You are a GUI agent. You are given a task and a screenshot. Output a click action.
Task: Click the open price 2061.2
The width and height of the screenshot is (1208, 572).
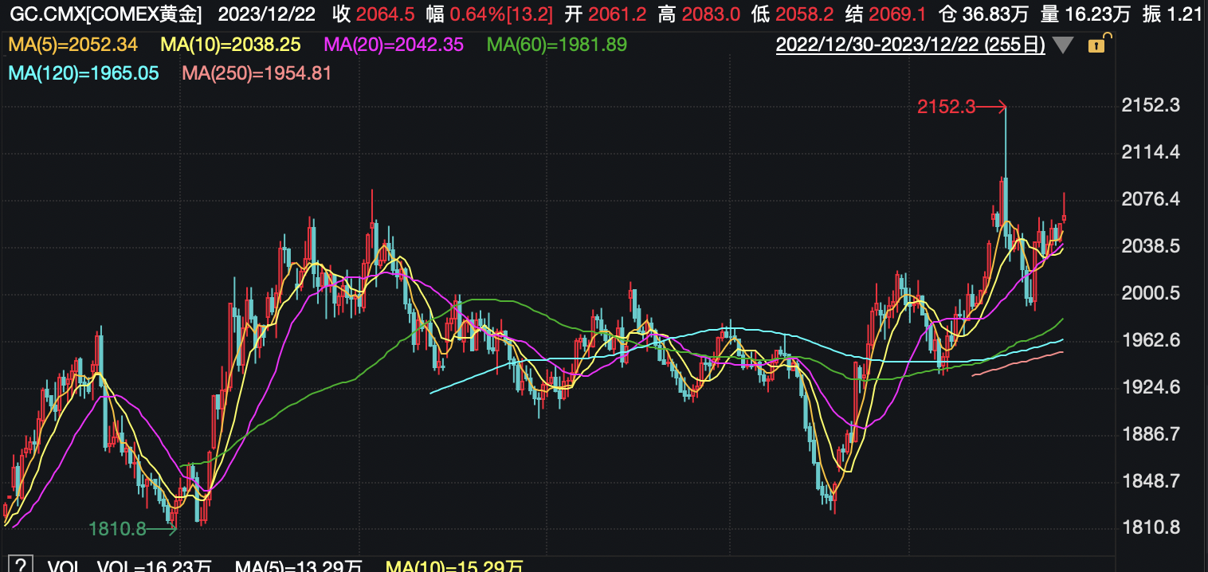[618, 14]
